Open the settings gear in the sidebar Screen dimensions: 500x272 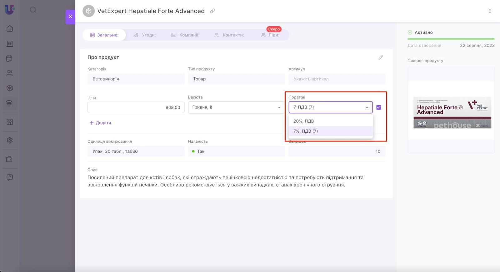[x=10, y=141]
